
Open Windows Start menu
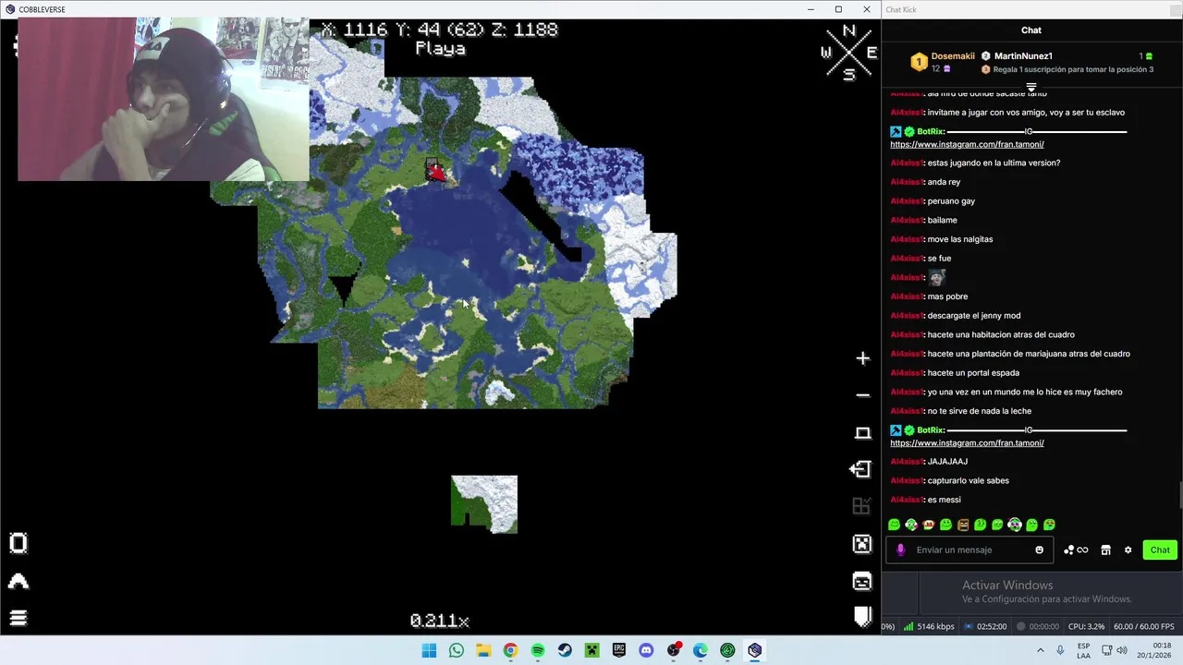(x=429, y=650)
